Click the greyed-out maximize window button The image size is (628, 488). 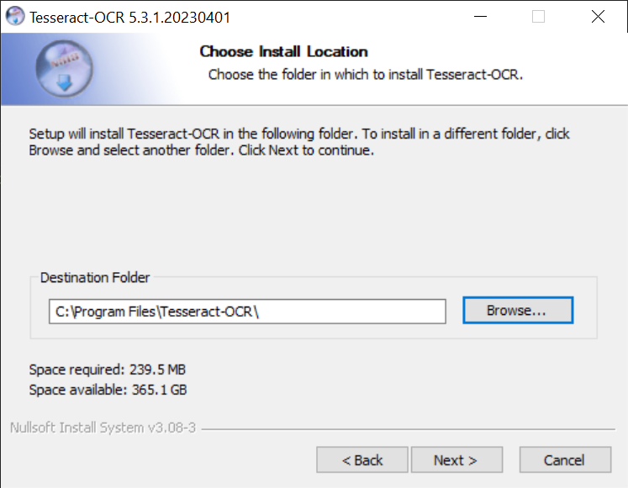pyautogui.click(x=538, y=17)
